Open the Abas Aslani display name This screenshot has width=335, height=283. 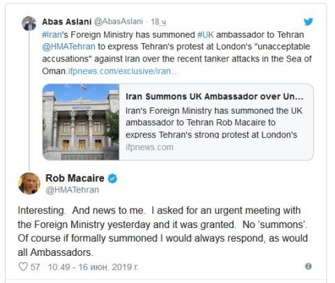[x=67, y=22]
